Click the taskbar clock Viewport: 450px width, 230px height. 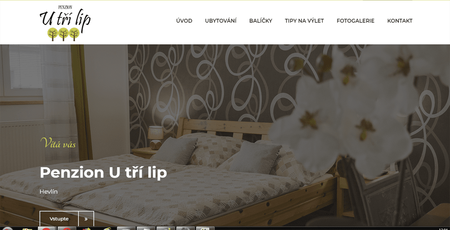pos(443,229)
